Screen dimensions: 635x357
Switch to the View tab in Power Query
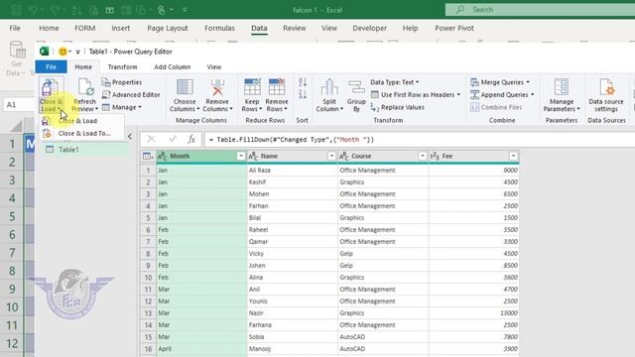click(214, 66)
